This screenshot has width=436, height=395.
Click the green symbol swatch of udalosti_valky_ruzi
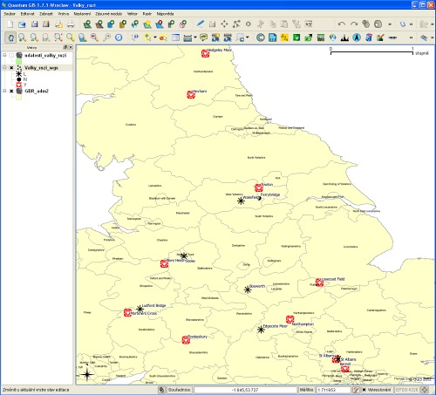[19, 62]
